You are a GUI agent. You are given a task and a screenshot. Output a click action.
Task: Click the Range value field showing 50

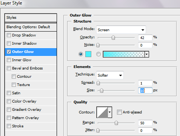tap(145, 123)
